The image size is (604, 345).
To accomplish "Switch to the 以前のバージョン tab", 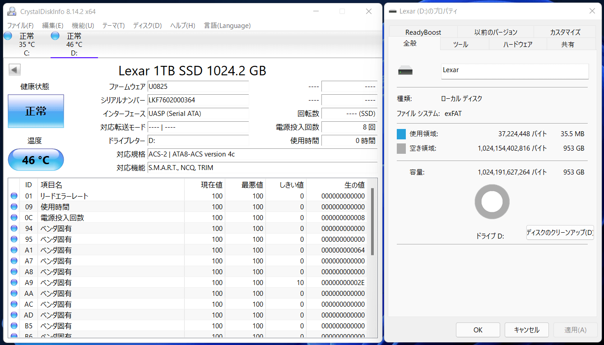I will point(496,32).
